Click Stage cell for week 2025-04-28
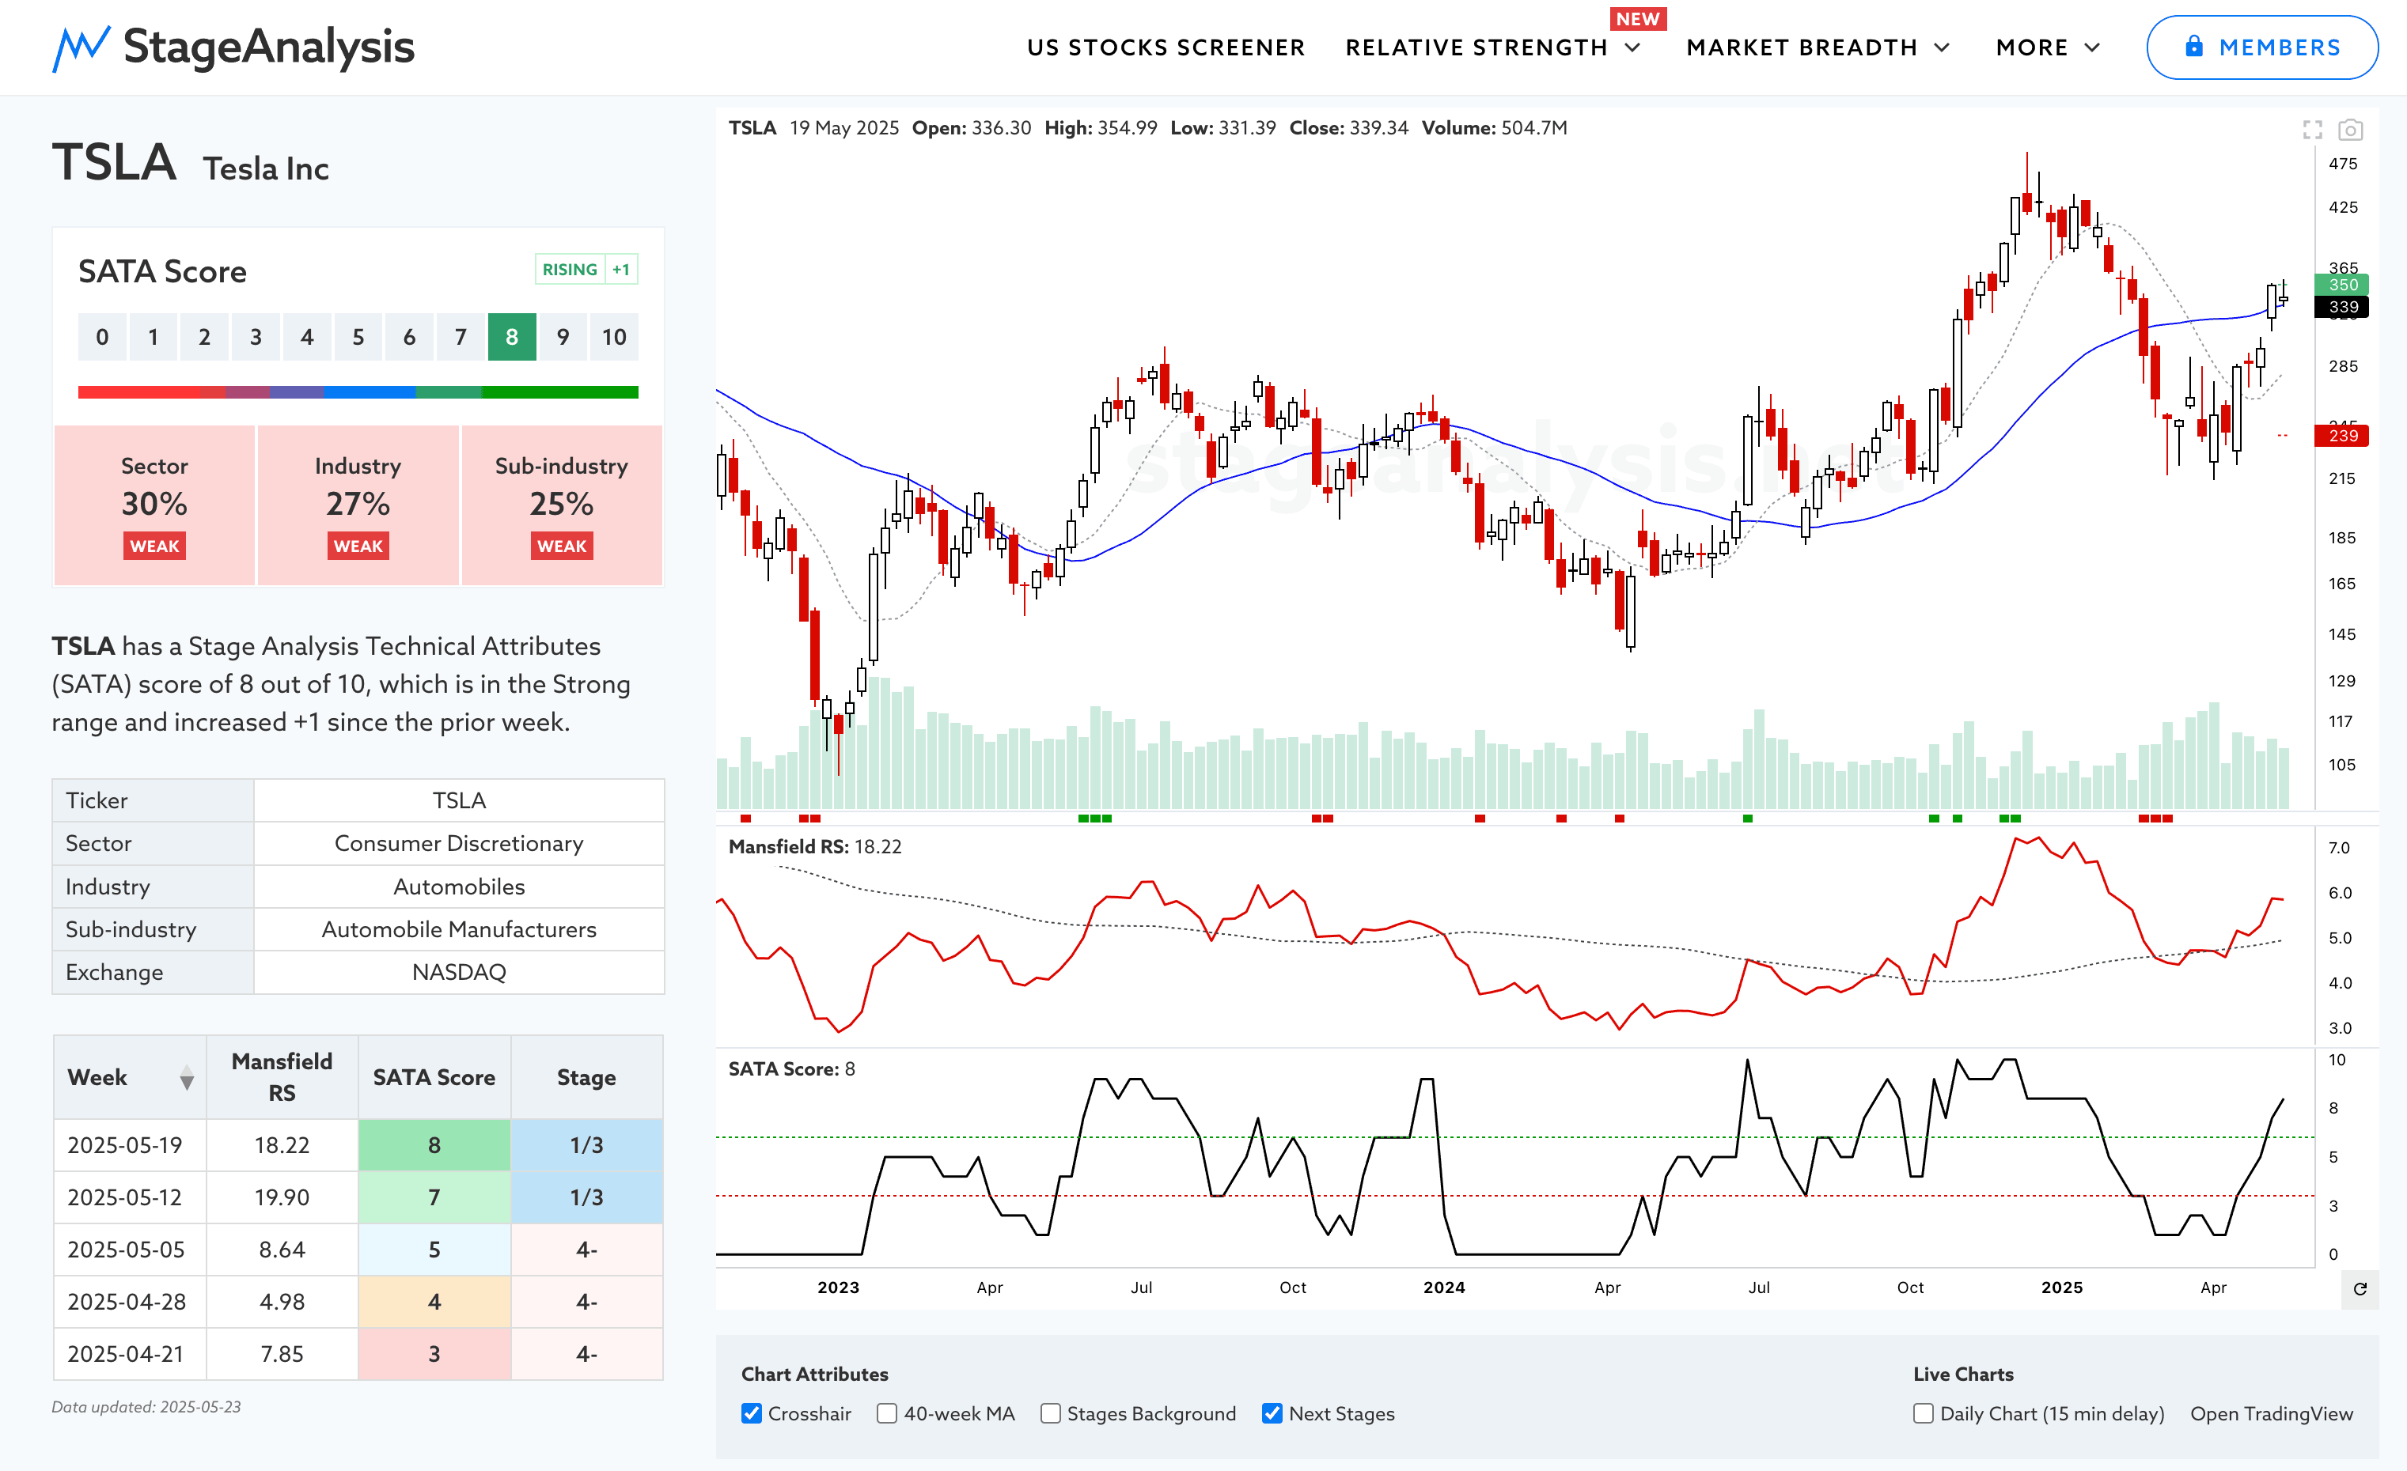This screenshot has width=2407, height=1471. point(586,1302)
